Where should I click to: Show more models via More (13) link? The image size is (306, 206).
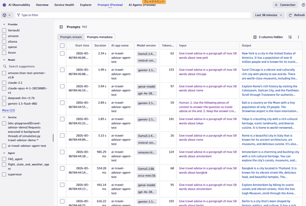(8, 111)
